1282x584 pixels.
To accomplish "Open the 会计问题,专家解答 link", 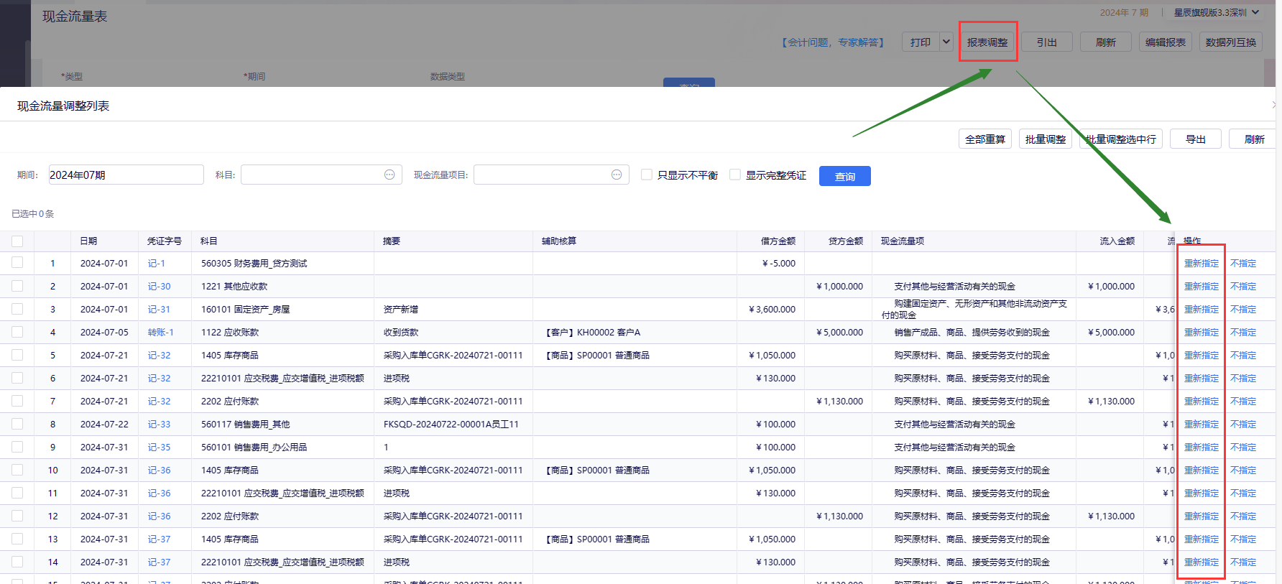I will (833, 42).
